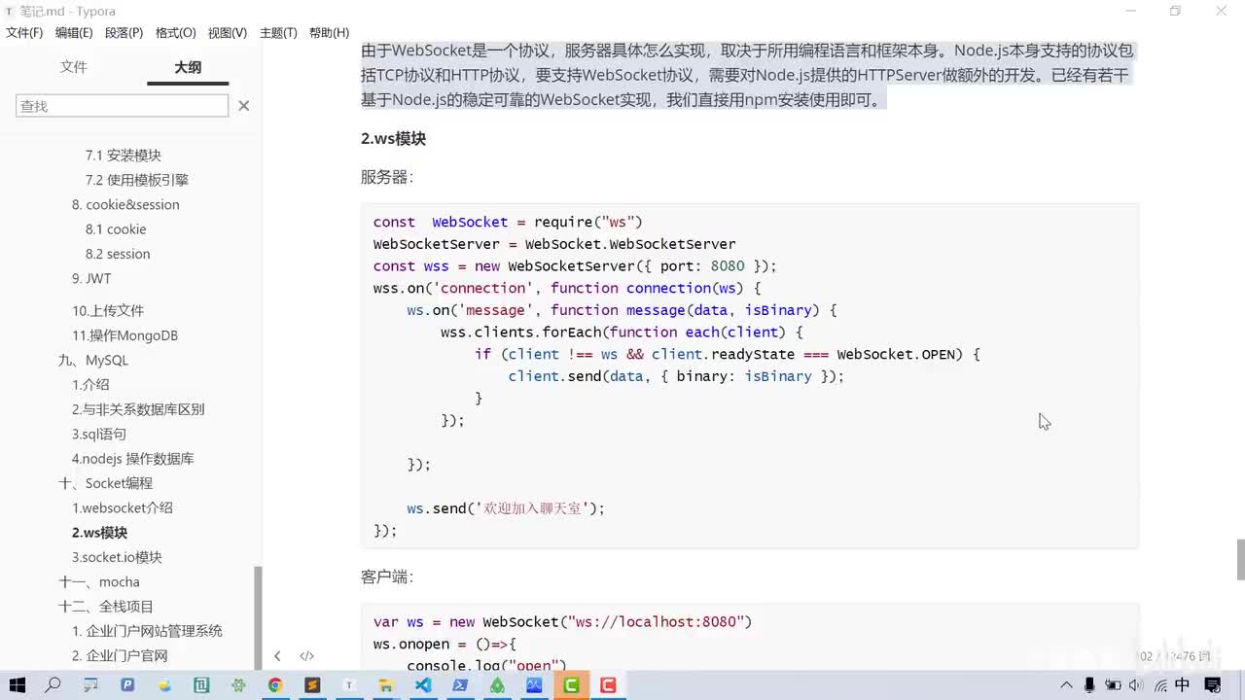Open the Wi-Fi network tray icon
Viewport: 1245px width, 700px height.
(x=1160, y=685)
